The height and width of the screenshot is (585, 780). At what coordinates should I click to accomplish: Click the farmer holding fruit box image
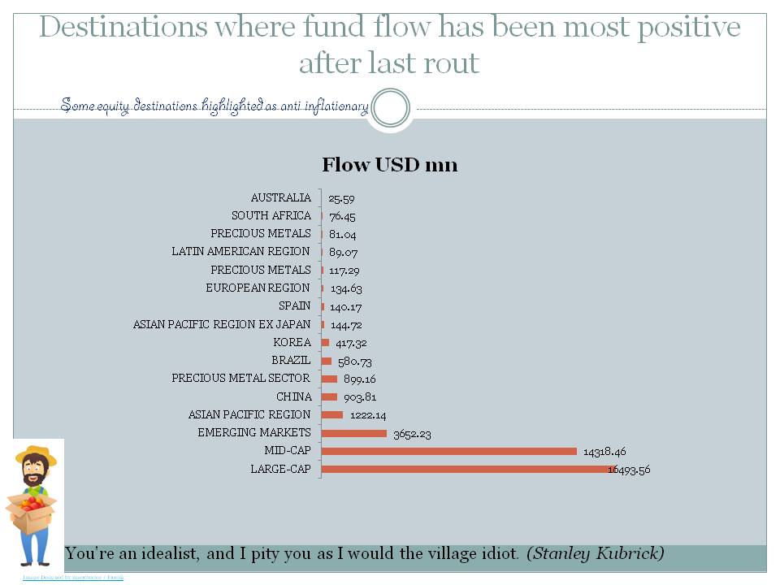pos(32,504)
